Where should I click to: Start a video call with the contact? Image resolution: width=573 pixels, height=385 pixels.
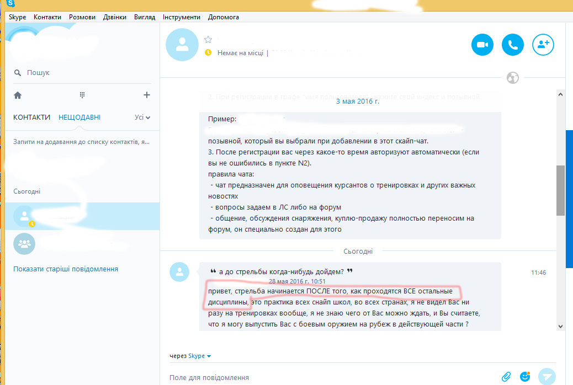click(x=482, y=45)
